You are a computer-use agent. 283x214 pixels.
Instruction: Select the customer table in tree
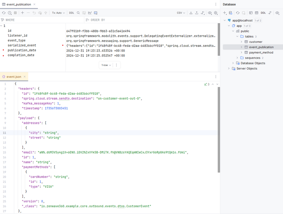[255, 42]
